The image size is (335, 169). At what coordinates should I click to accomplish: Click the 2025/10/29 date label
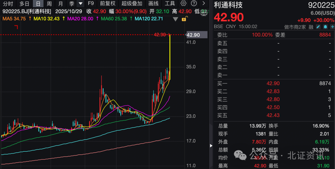[x=69, y=11]
